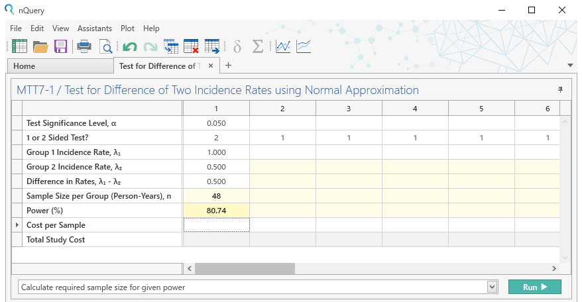Open the calculation type dropdown
The image size is (582, 302).
[x=491, y=287]
